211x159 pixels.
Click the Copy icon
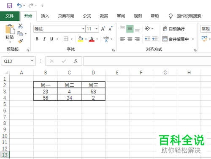point(20,33)
